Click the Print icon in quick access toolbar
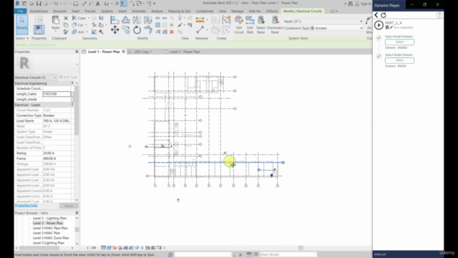Viewport: 458px width, 258px height. point(76,4)
